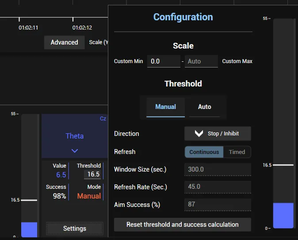298x240 pixels.
Task: Click the blue level in Configuration bar
Action: click(x=283, y=215)
